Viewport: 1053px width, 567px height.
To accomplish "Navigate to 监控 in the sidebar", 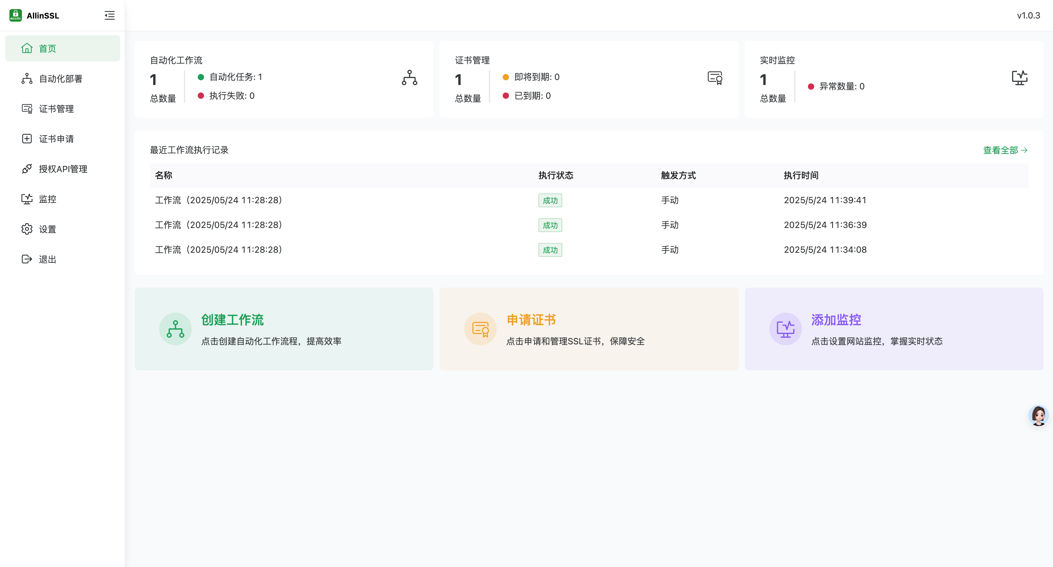I will tap(47, 199).
